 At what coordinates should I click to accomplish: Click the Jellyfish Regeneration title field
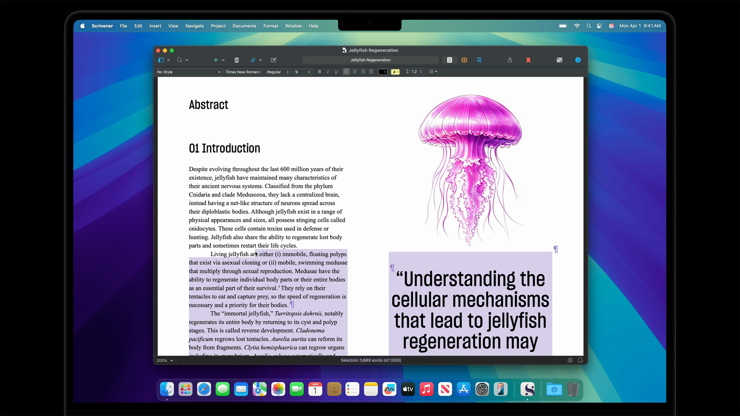tap(370, 60)
